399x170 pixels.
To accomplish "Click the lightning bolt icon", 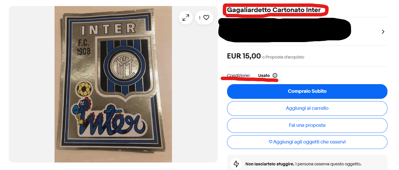I will pos(236,164).
